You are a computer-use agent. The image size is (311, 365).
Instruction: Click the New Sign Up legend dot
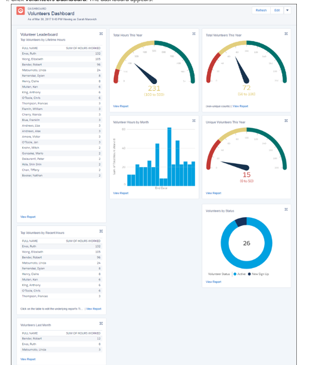coord(249,274)
